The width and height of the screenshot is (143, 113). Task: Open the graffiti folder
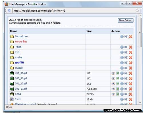(19, 63)
